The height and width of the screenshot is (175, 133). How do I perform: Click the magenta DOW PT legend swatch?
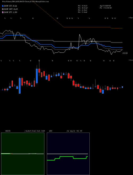coord(3,12)
